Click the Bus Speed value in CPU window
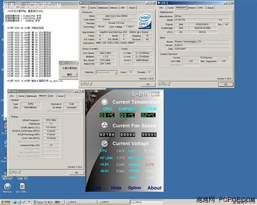Image resolution: width=257 pixels, height=205 pixels. pyautogui.click(x=105, y=60)
